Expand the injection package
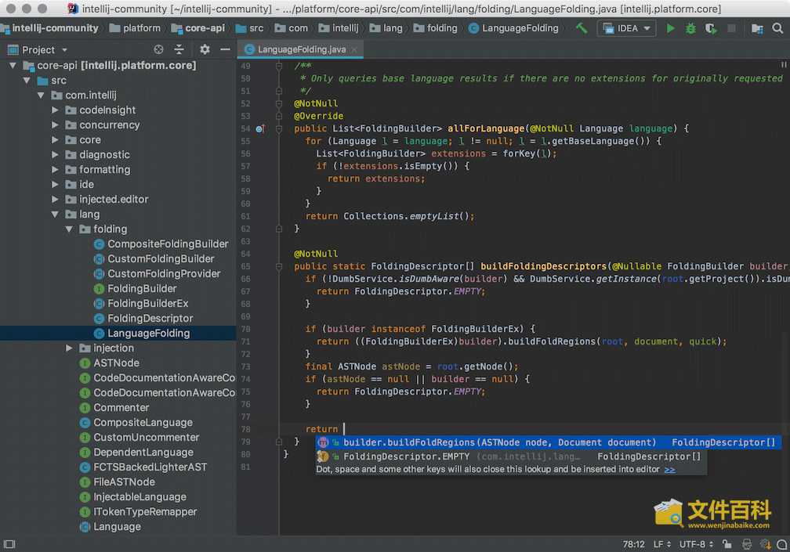The height and width of the screenshot is (552, 790). click(70, 348)
